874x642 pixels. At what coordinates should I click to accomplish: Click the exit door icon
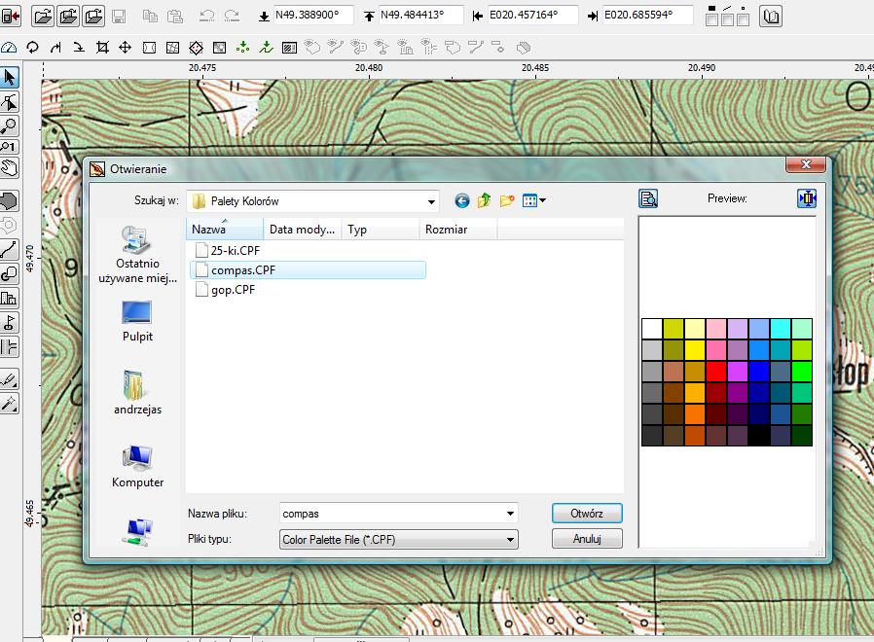pyautogui.click(x=11, y=16)
